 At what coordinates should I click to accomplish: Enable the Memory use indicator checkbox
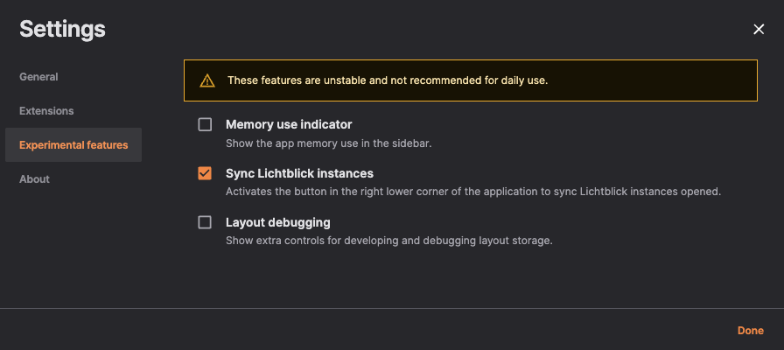click(205, 124)
